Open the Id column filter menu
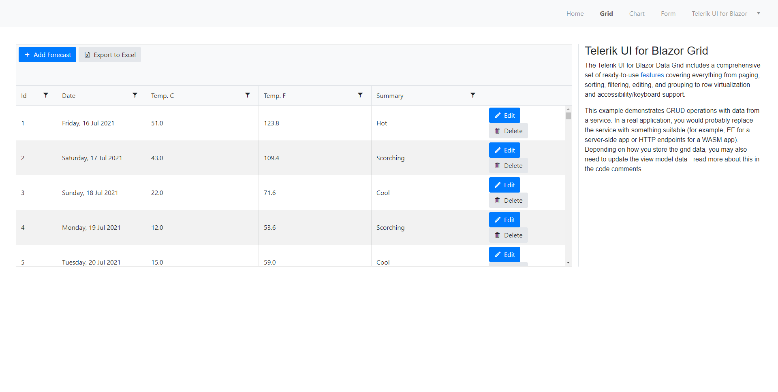 pyautogui.click(x=46, y=95)
